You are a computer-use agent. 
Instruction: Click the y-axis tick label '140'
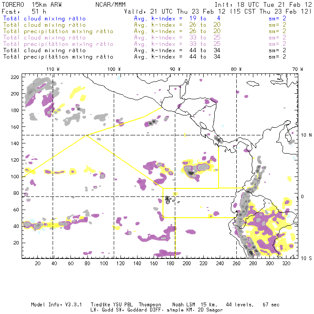[15, 143]
